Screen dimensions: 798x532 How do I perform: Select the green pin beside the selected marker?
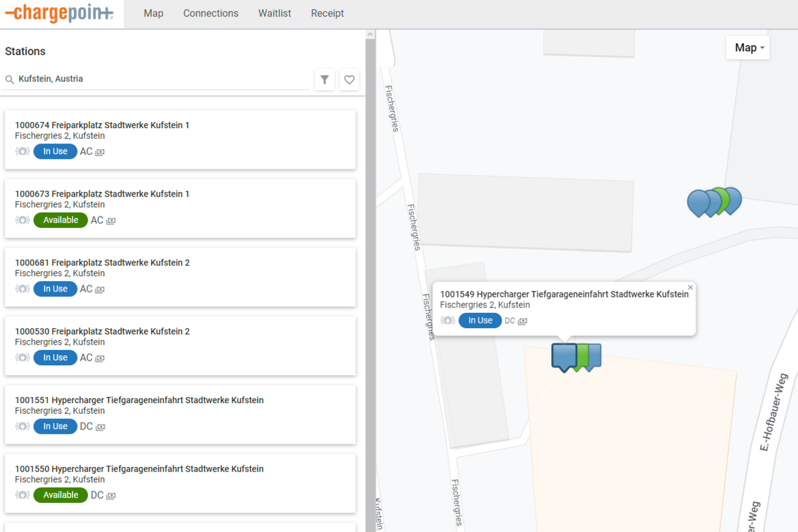click(x=583, y=357)
